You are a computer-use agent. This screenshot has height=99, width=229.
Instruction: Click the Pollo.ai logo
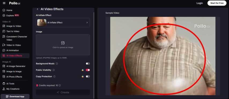[14, 3]
